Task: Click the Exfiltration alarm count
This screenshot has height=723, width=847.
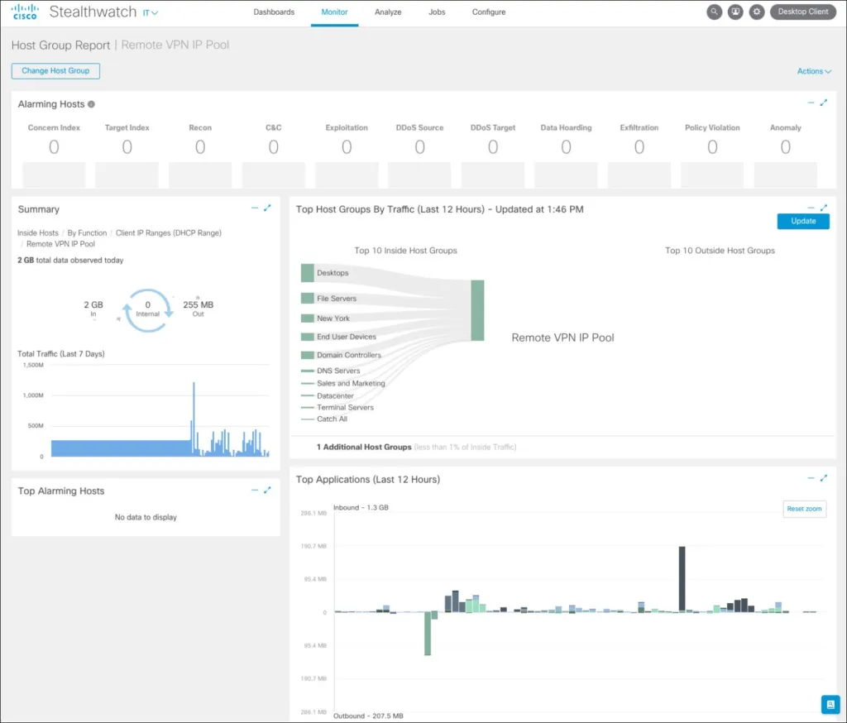Action: point(639,147)
